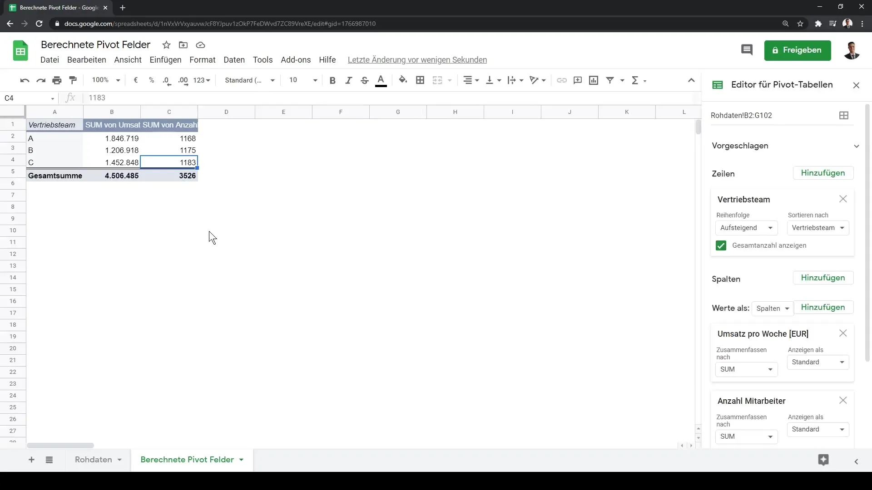Click the borders icon in toolbar
This screenshot has width=872, height=490.
(x=420, y=79)
